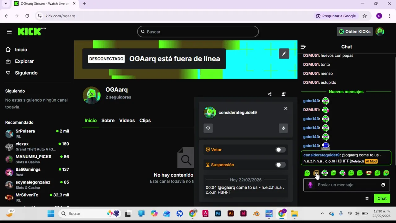Open a new browser tab
This screenshot has height=223, width=396.
tap(84, 4)
